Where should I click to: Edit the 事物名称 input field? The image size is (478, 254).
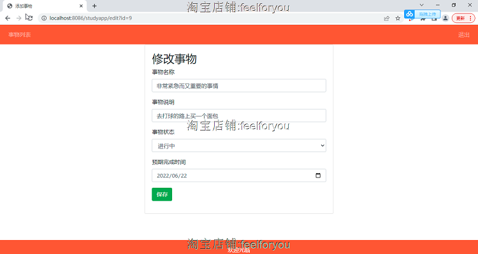tap(239, 85)
